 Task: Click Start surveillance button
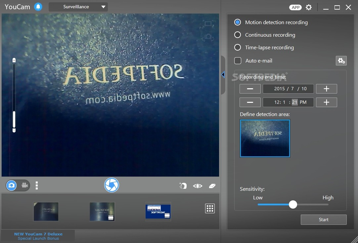click(x=324, y=220)
